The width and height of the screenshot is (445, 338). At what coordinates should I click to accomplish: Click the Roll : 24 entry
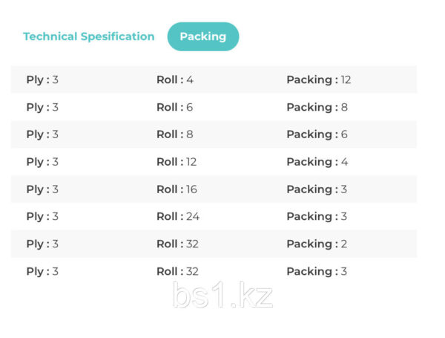[x=178, y=217]
